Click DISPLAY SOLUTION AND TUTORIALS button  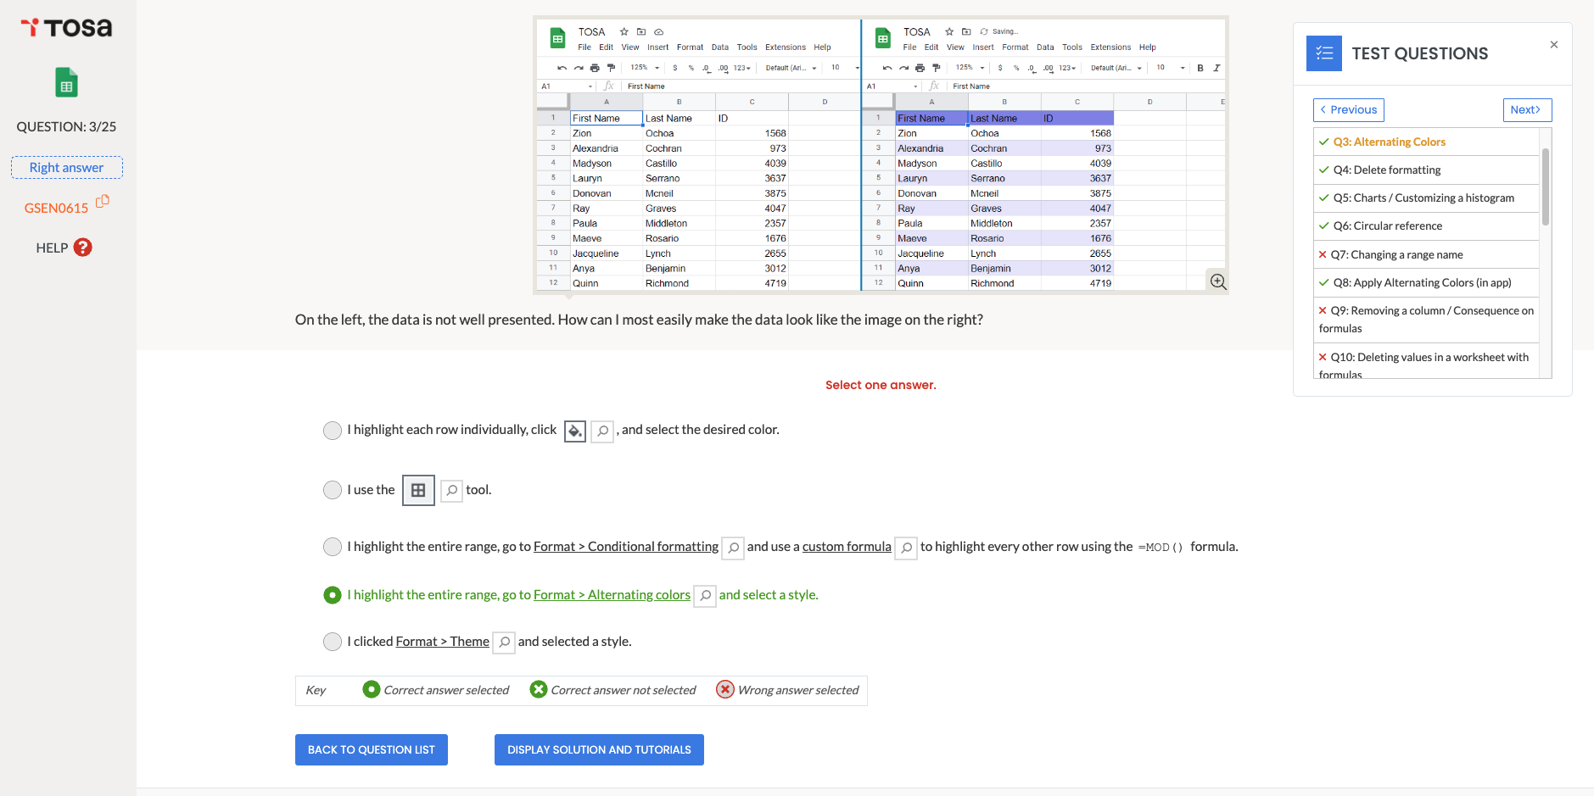click(x=599, y=749)
